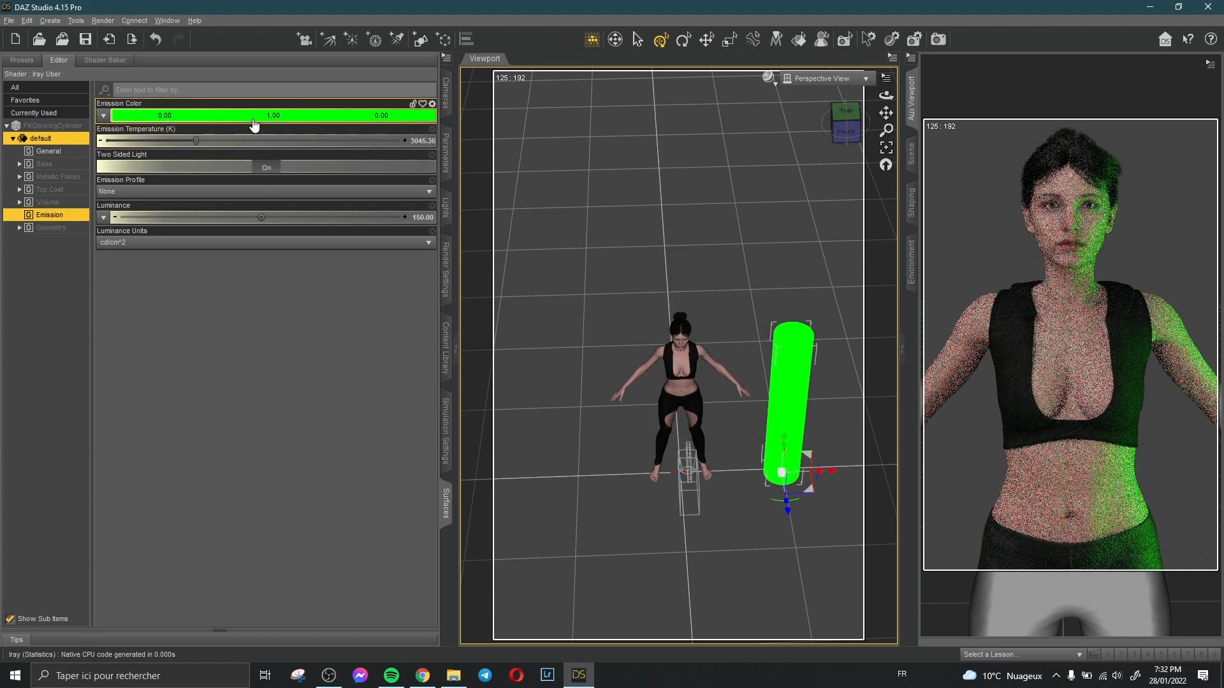Select the Translate tool
Screen dimensions: 1224x688
coord(706,39)
